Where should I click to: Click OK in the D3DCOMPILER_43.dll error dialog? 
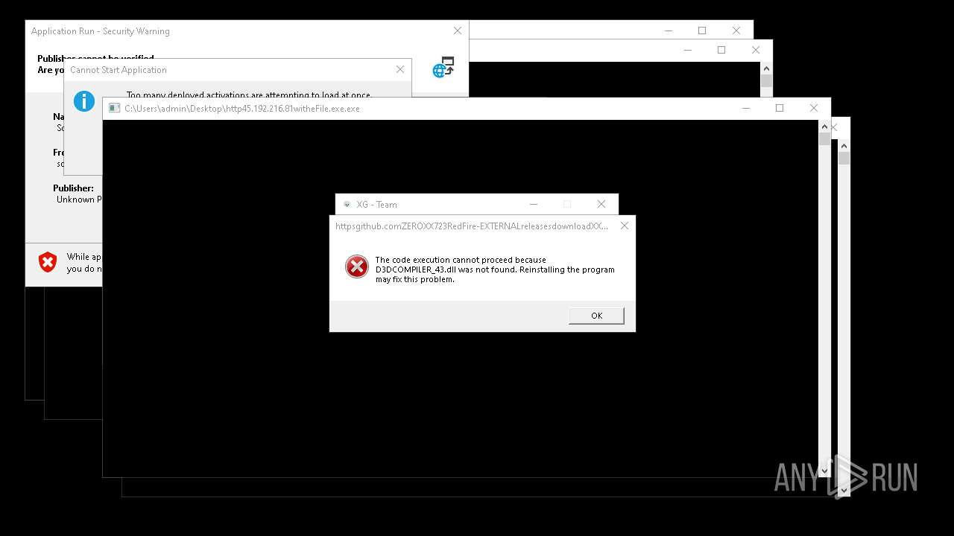click(x=596, y=316)
